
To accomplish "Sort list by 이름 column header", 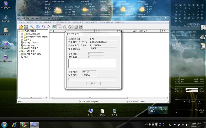I will 72,31.
